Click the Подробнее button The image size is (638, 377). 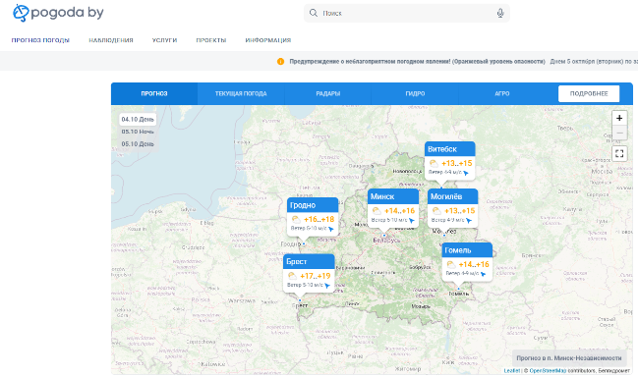click(x=589, y=94)
